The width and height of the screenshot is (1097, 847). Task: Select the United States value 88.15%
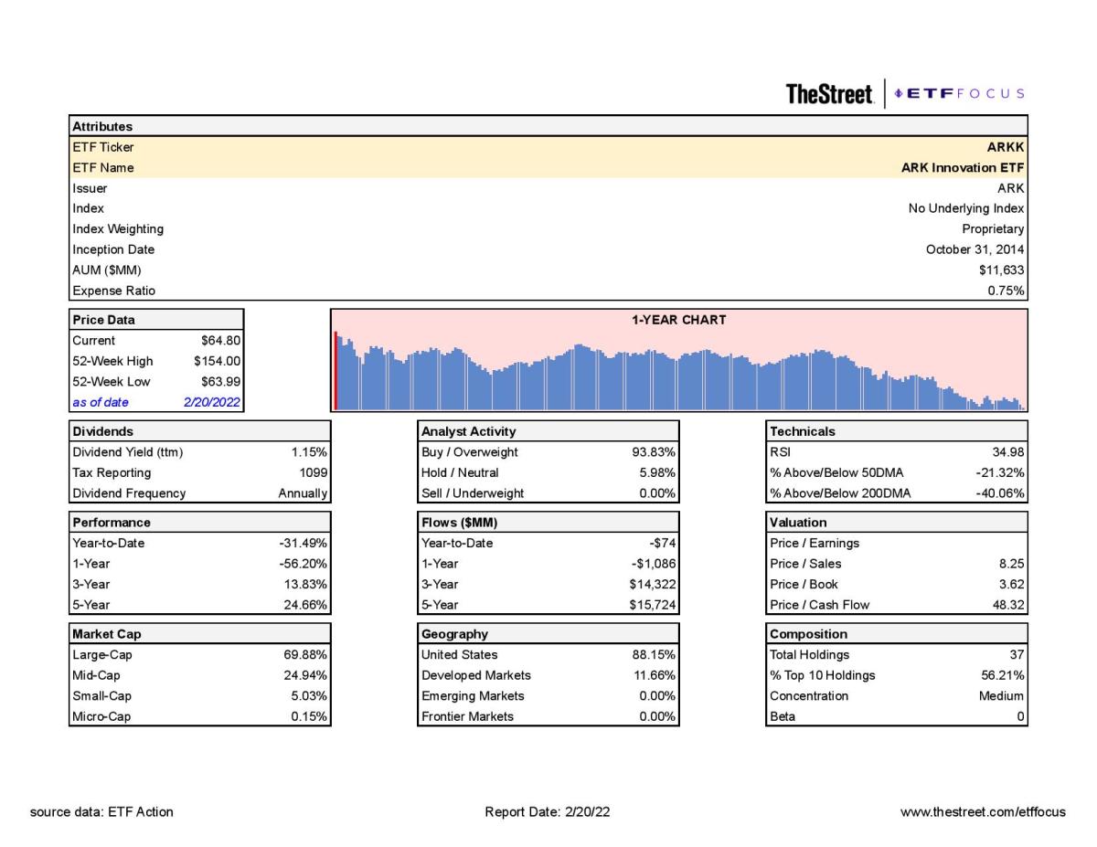654,654
